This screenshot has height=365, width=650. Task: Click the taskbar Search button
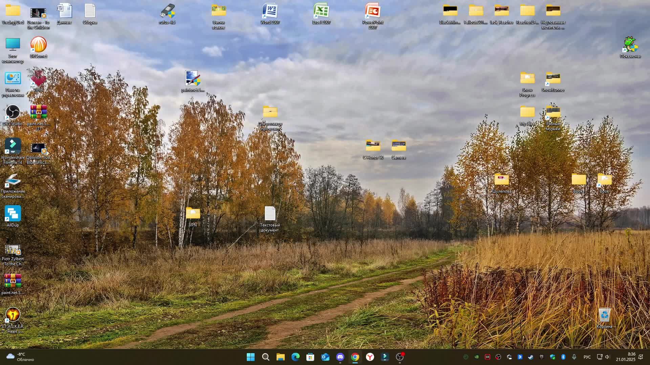(266, 357)
